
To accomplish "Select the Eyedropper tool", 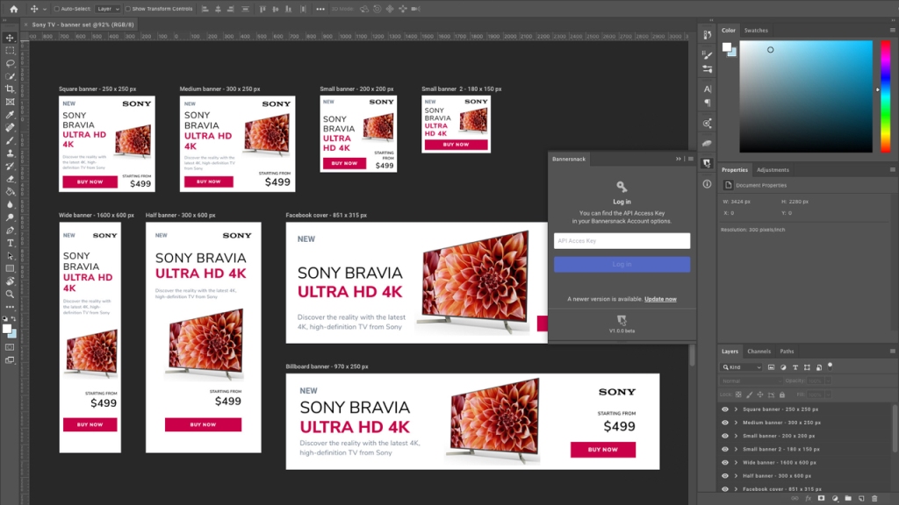I will click(10, 115).
